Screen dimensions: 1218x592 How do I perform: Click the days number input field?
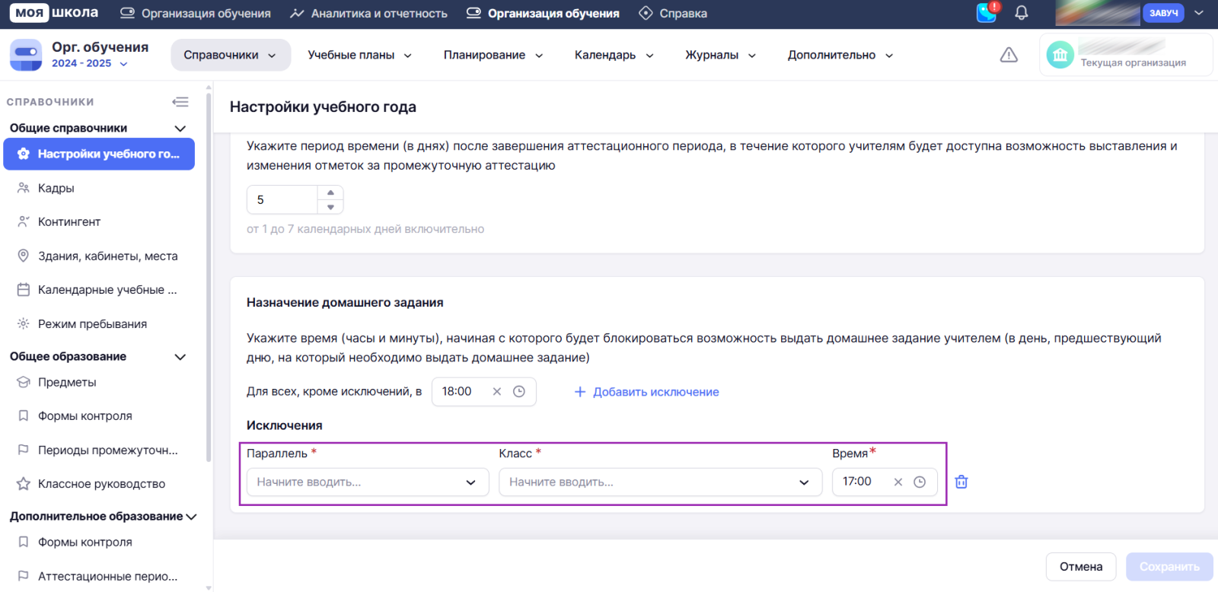pyautogui.click(x=282, y=199)
